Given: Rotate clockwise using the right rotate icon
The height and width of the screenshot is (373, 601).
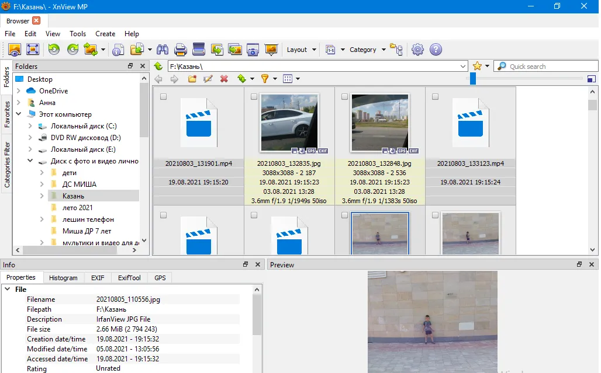Looking at the screenshot, I should click(x=73, y=50).
